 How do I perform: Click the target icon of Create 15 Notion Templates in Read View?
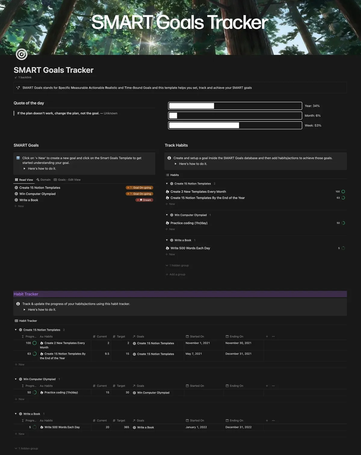coord(16,188)
